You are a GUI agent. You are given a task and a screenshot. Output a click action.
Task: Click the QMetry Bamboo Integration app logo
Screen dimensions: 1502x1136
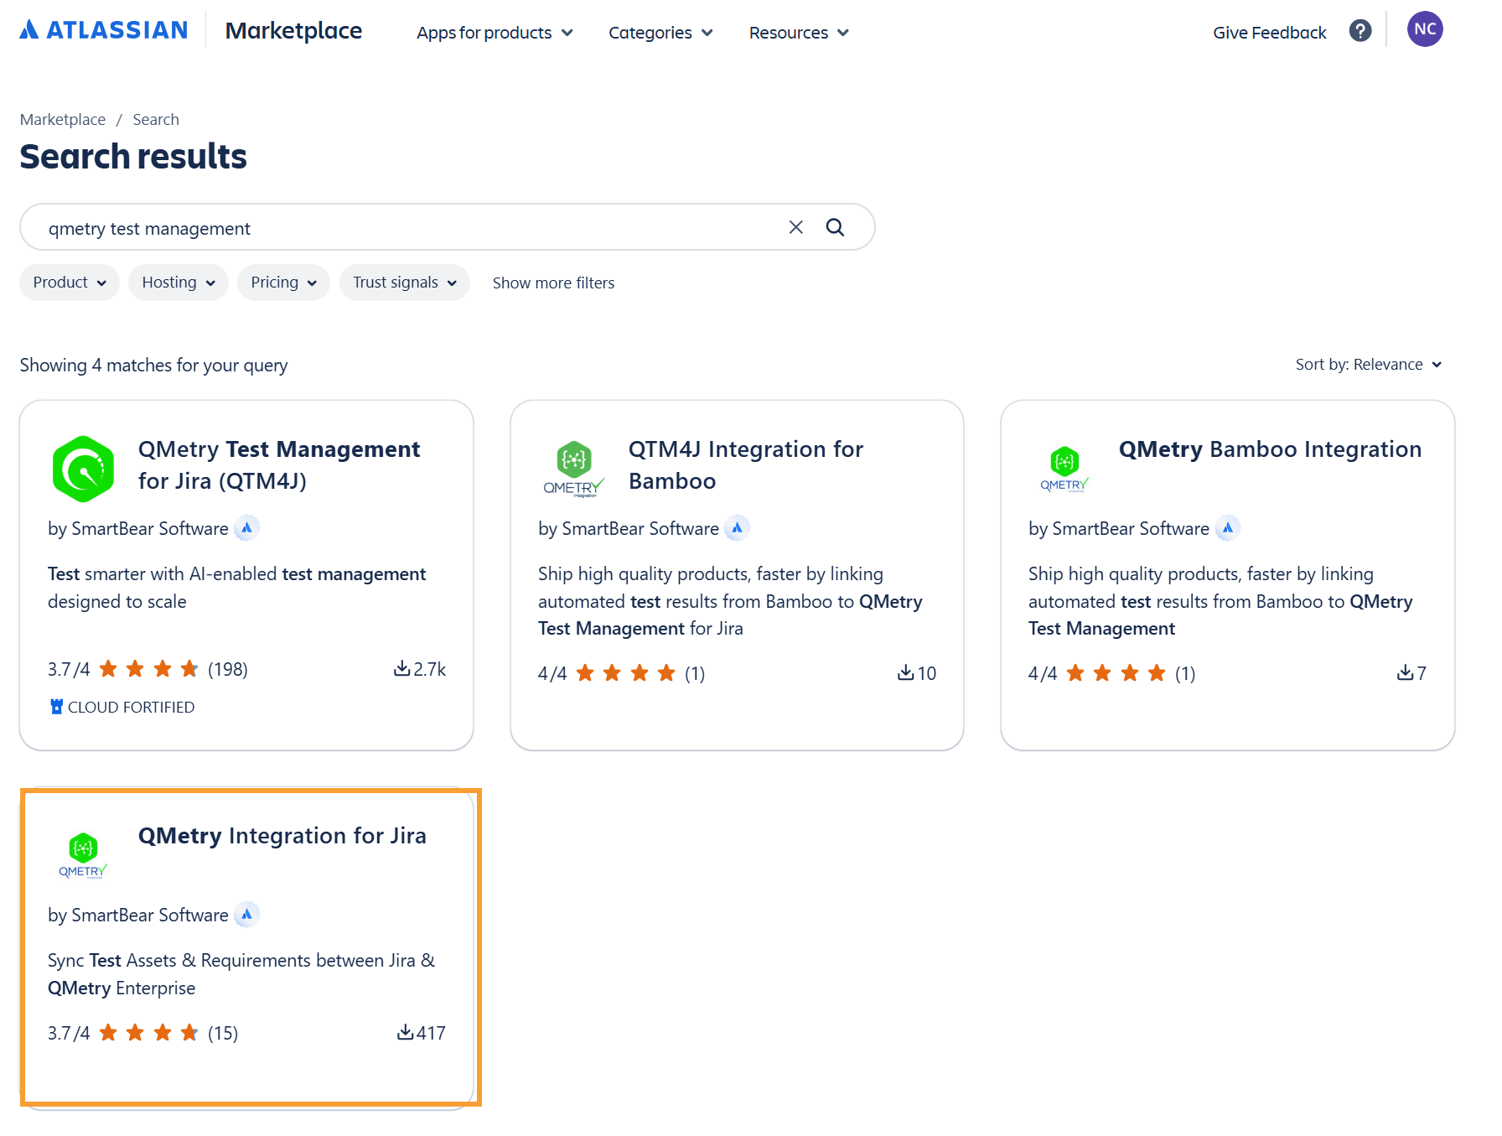pos(1064,469)
